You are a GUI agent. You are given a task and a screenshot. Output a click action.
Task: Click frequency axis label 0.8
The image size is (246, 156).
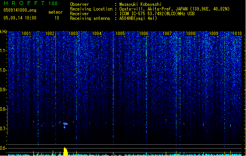(x=3, y=109)
